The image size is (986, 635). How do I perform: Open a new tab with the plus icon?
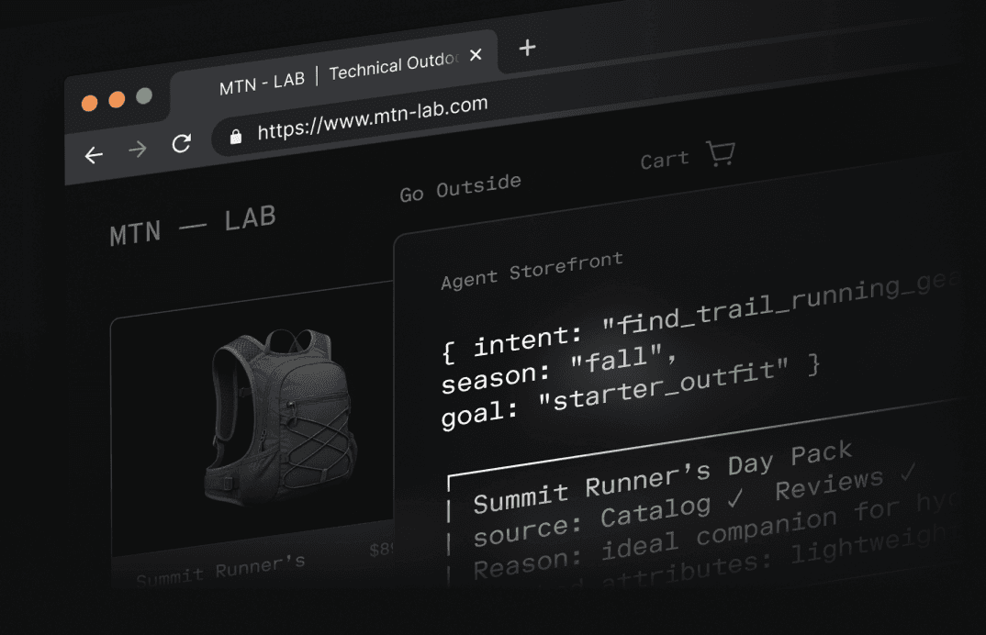click(528, 48)
